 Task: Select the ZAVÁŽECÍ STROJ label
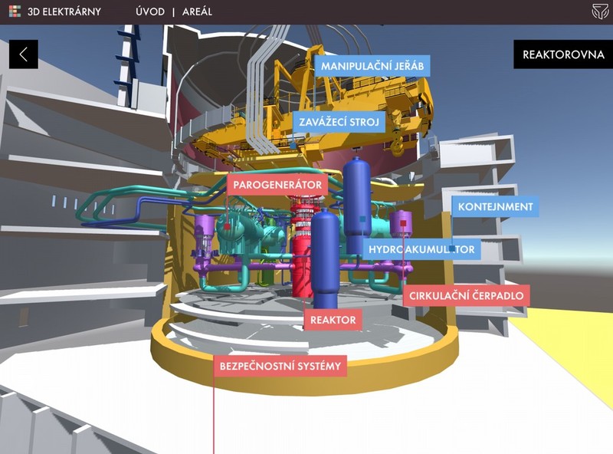(339, 122)
